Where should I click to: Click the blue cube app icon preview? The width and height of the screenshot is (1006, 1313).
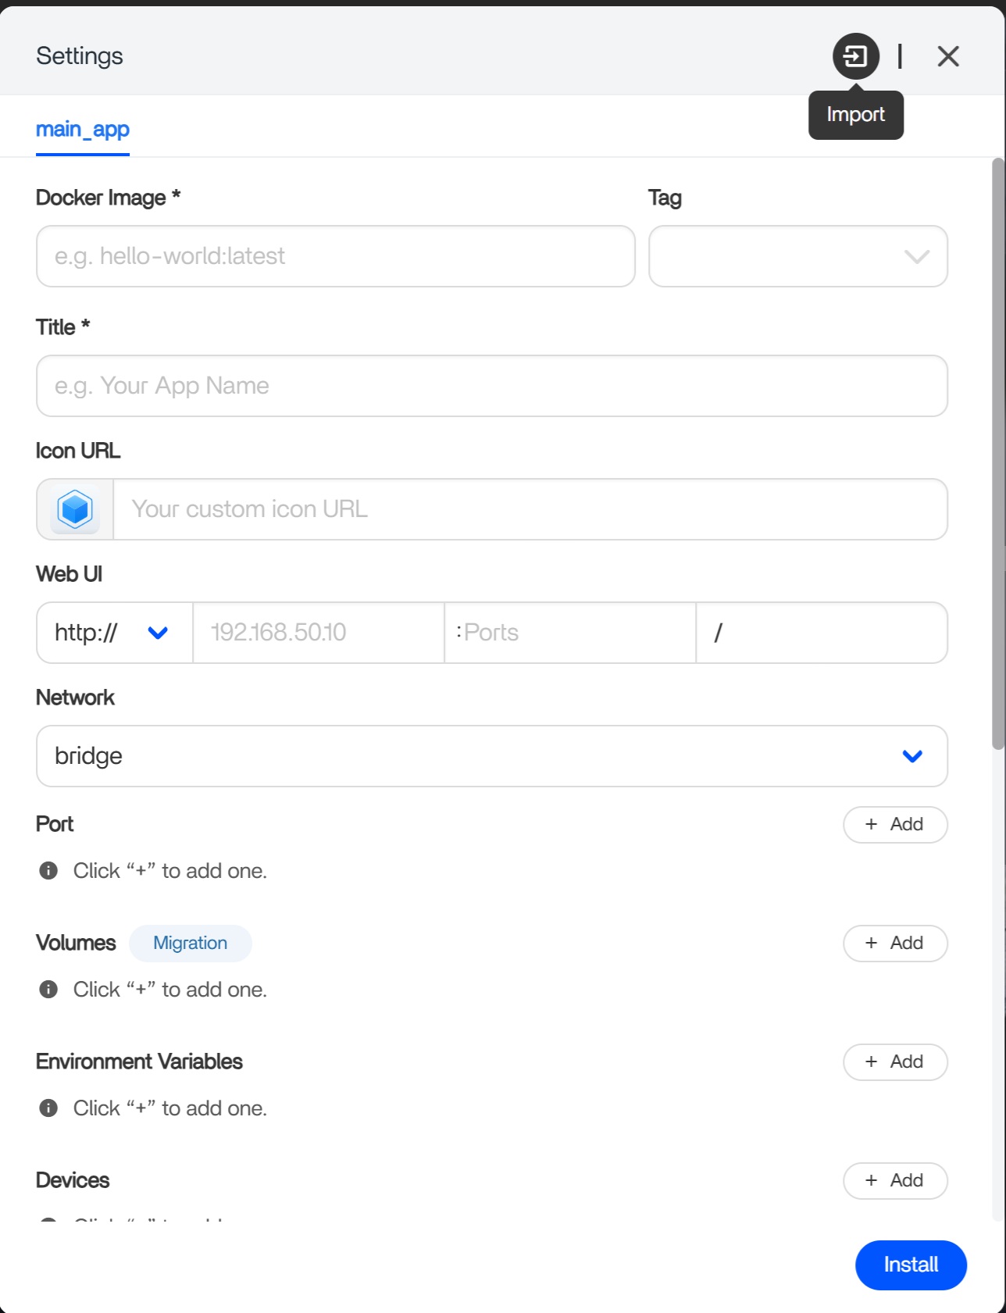(x=75, y=509)
